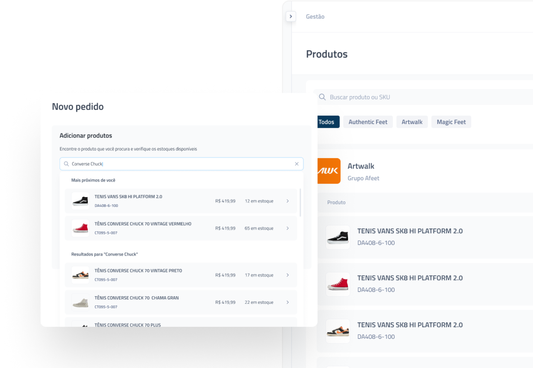Filter products by Artwalk chip
Image resolution: width=533 pixels, height=368 pixels.
coord(412,122)
